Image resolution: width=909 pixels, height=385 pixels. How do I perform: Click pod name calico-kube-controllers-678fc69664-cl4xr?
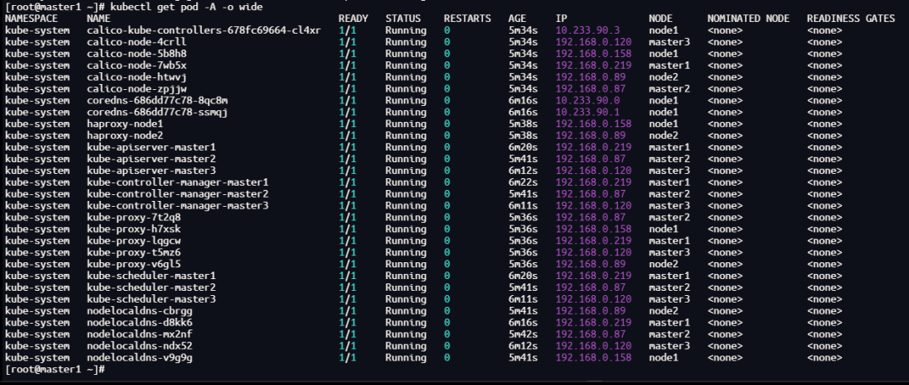click(x=204, y=30)
